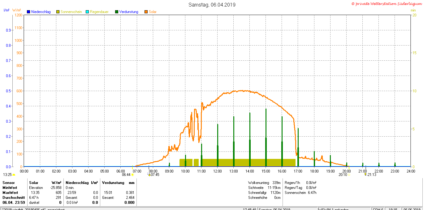Click the Regen/1h 0.0l/m² reading
The image size is (432, 210).
300,183
